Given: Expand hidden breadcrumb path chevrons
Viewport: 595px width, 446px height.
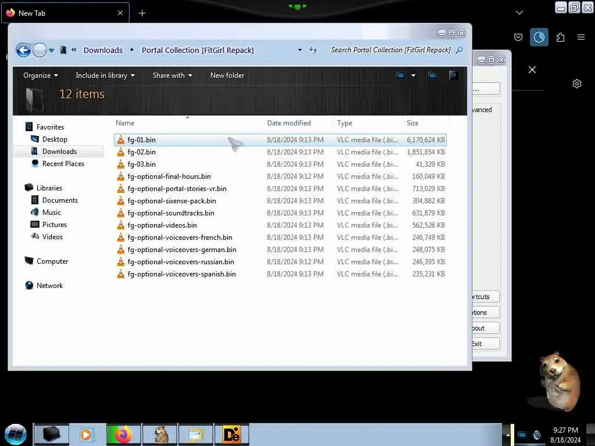Looking at the screenshot, I should [x=74, y=50].
